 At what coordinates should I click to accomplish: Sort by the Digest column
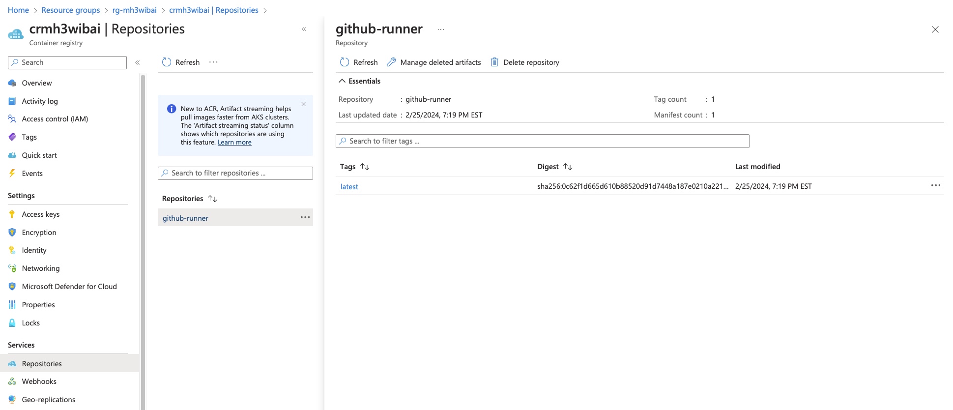pyautogui.click(x=555, y=167)
